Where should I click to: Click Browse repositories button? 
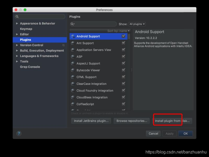[132, 121]
